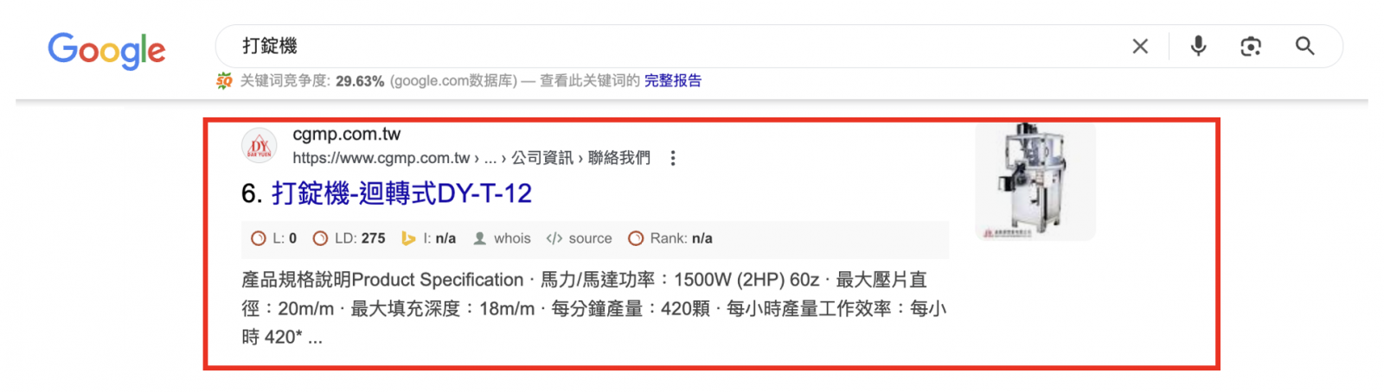This screenshot has width=1384, height=392.
Task: Open the 完整報告 full report link
Action: 672,81
